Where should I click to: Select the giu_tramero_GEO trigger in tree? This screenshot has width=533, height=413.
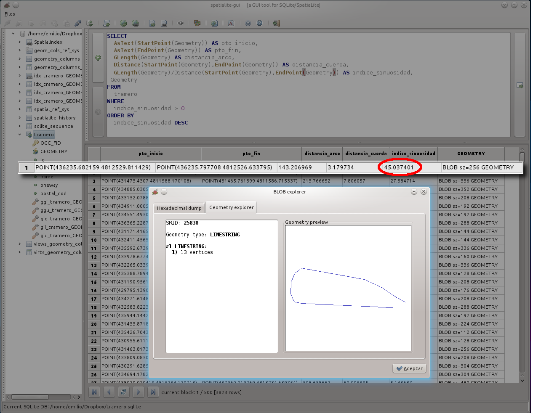61,236
